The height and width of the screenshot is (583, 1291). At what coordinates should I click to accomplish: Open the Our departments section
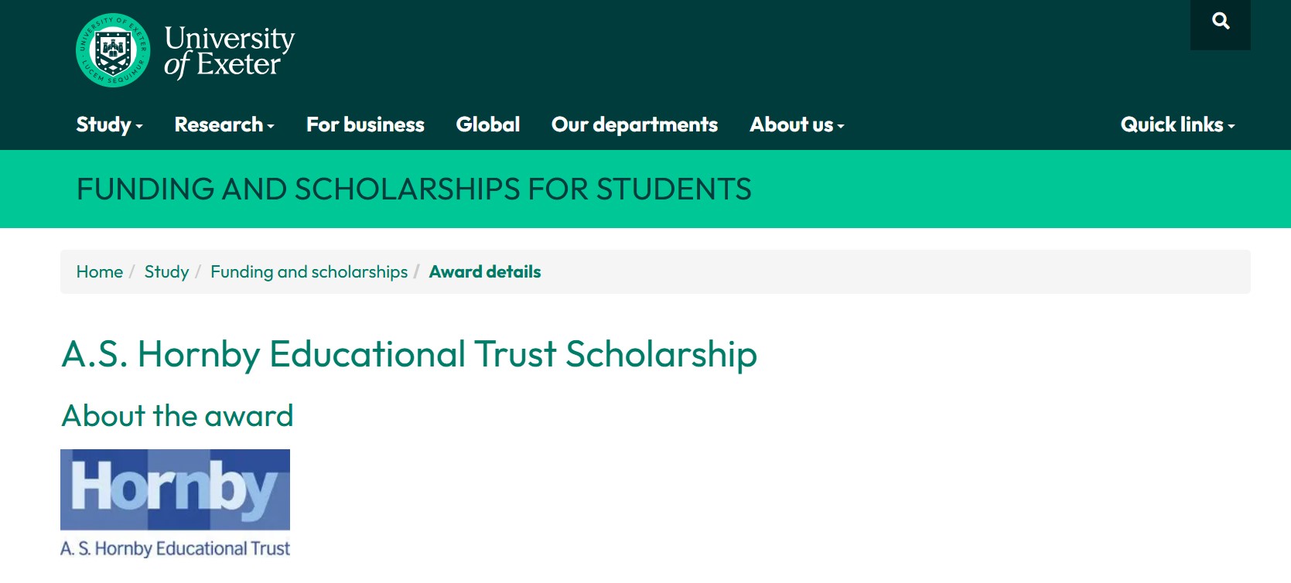(634, 124)
